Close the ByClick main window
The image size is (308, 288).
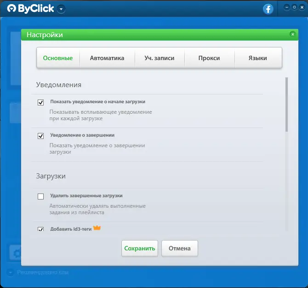click(302, 7)
